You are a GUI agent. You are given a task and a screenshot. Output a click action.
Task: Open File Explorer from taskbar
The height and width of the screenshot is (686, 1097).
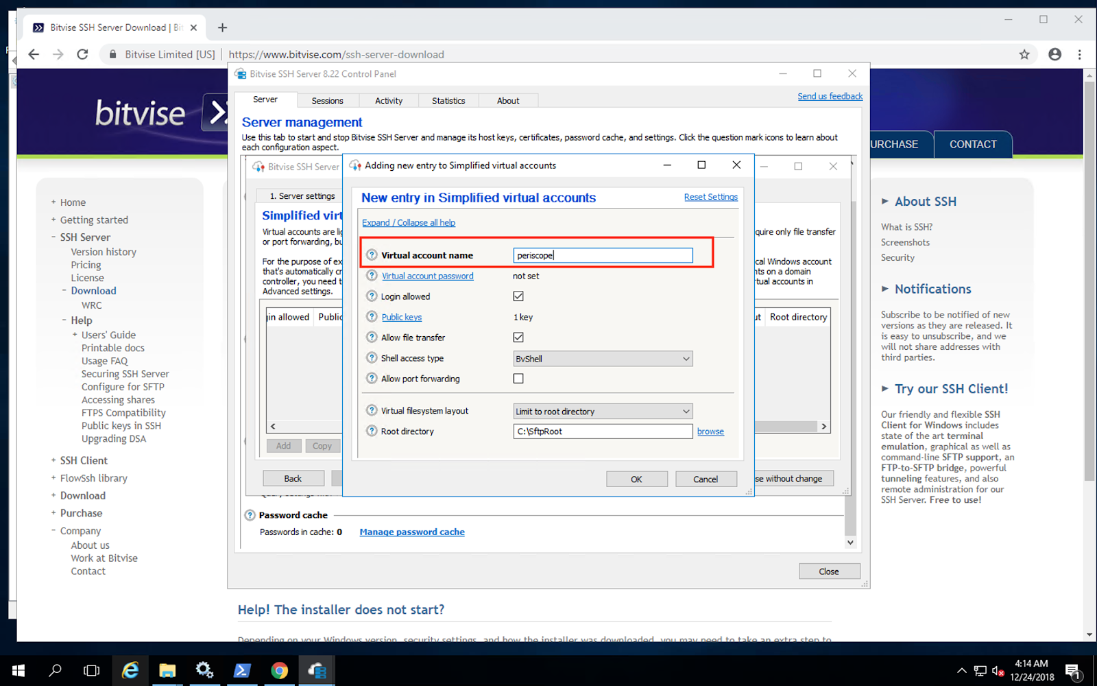167,670
